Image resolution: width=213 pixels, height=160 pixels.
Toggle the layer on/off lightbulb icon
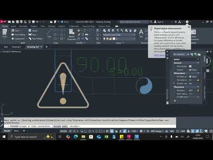(104, 39)
